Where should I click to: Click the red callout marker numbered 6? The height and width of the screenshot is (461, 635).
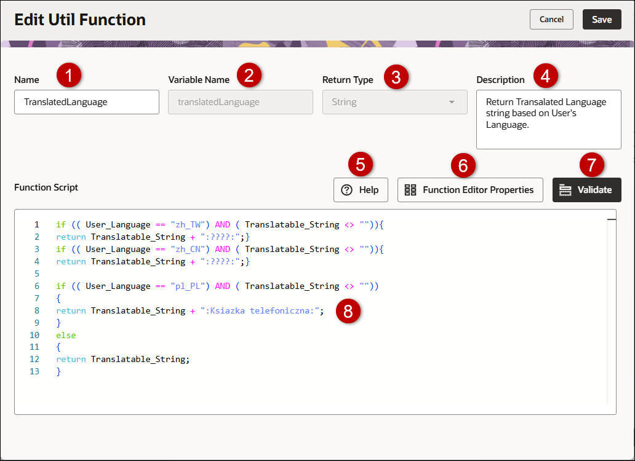[x=463, y=164]
